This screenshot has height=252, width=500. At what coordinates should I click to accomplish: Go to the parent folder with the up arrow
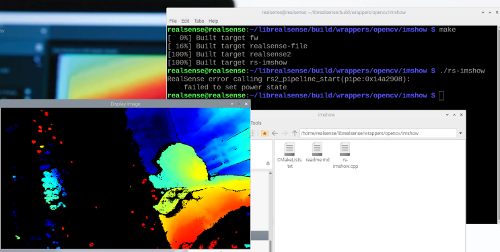point(295,133)
